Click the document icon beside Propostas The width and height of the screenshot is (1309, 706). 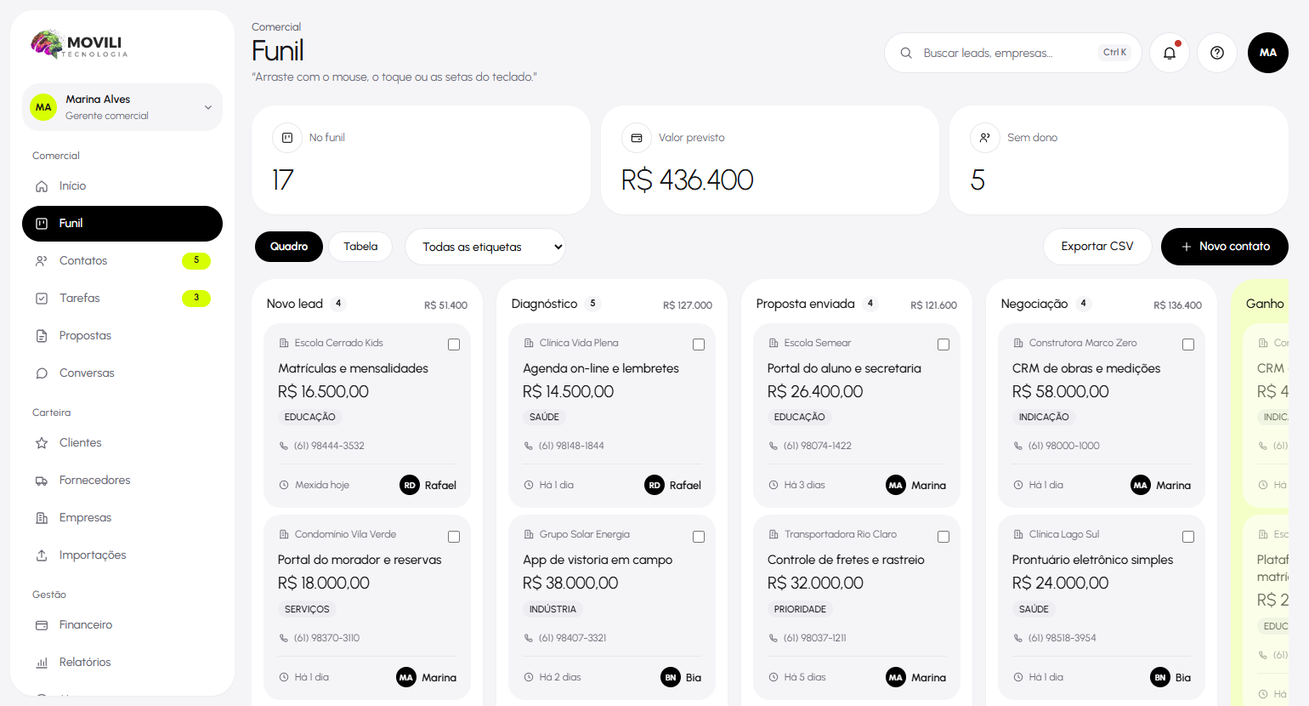42,336
